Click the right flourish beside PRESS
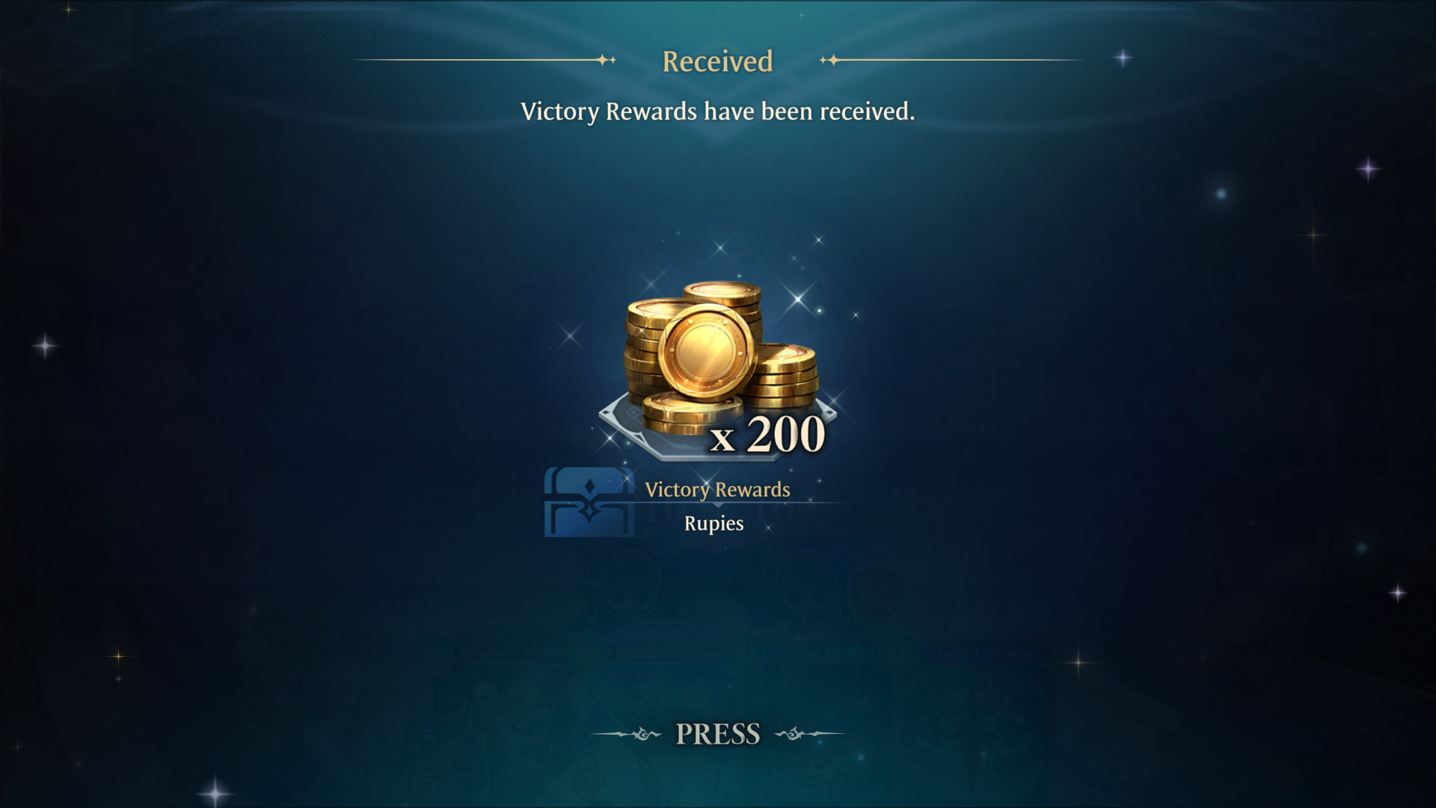Image resolution: width=1436 pixels, height=808 pixels. pos(809,734)
